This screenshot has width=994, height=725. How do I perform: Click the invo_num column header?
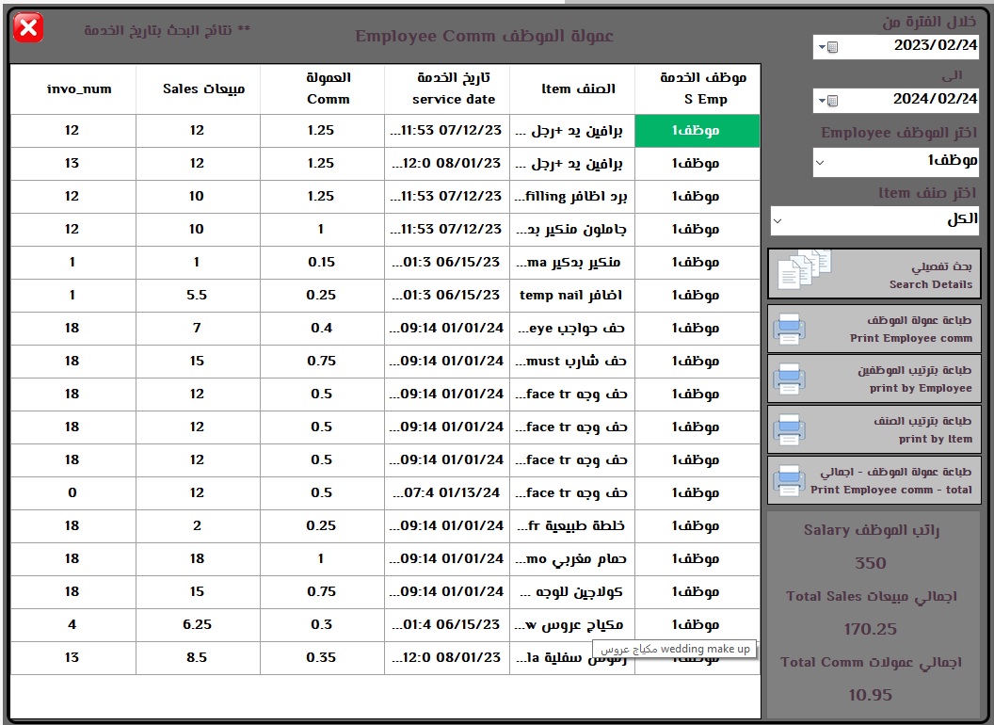pyautogui.click(x=73, y=89)
